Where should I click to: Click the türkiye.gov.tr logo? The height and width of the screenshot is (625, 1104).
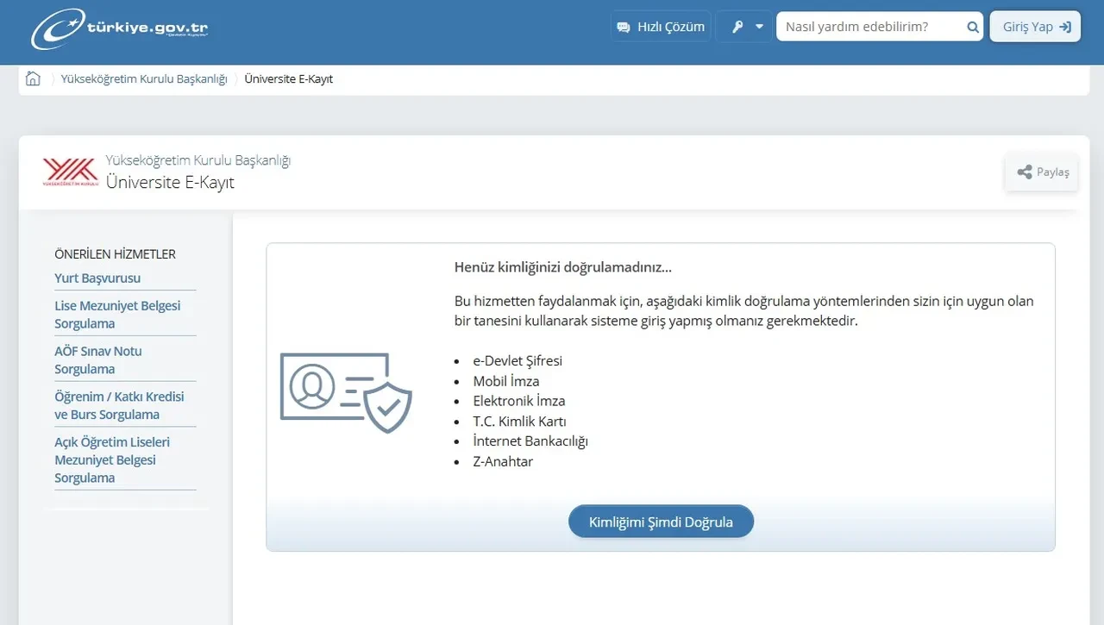click(120, 28)
